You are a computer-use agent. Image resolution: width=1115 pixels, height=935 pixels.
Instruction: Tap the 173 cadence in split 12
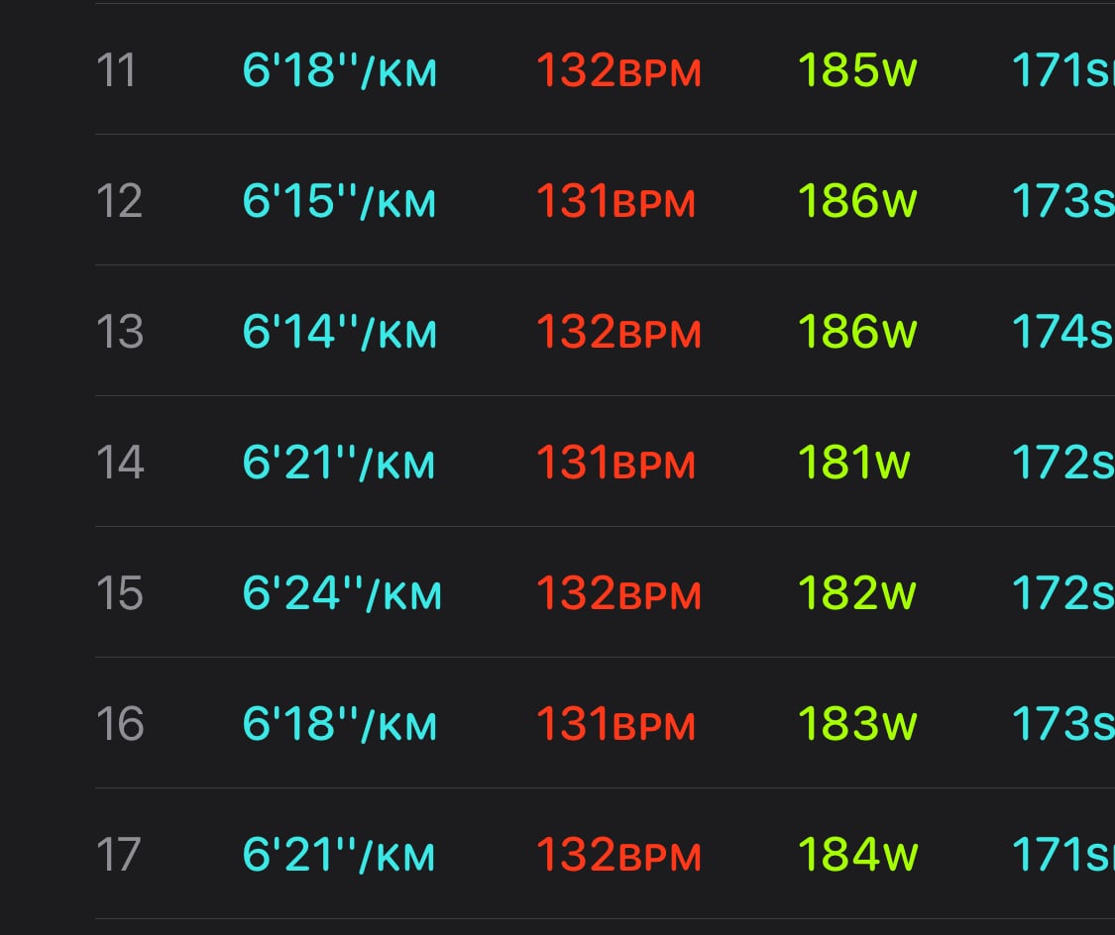point(1063,201)
